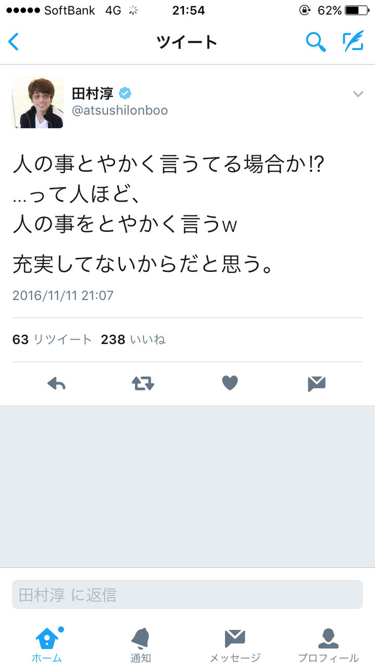Open メッセージ tab

click(234, 645)
